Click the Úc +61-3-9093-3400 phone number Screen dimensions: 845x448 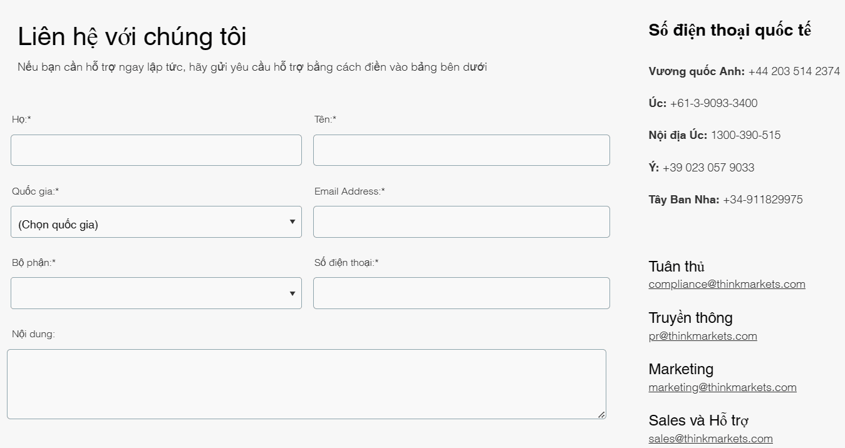point(713,103)
